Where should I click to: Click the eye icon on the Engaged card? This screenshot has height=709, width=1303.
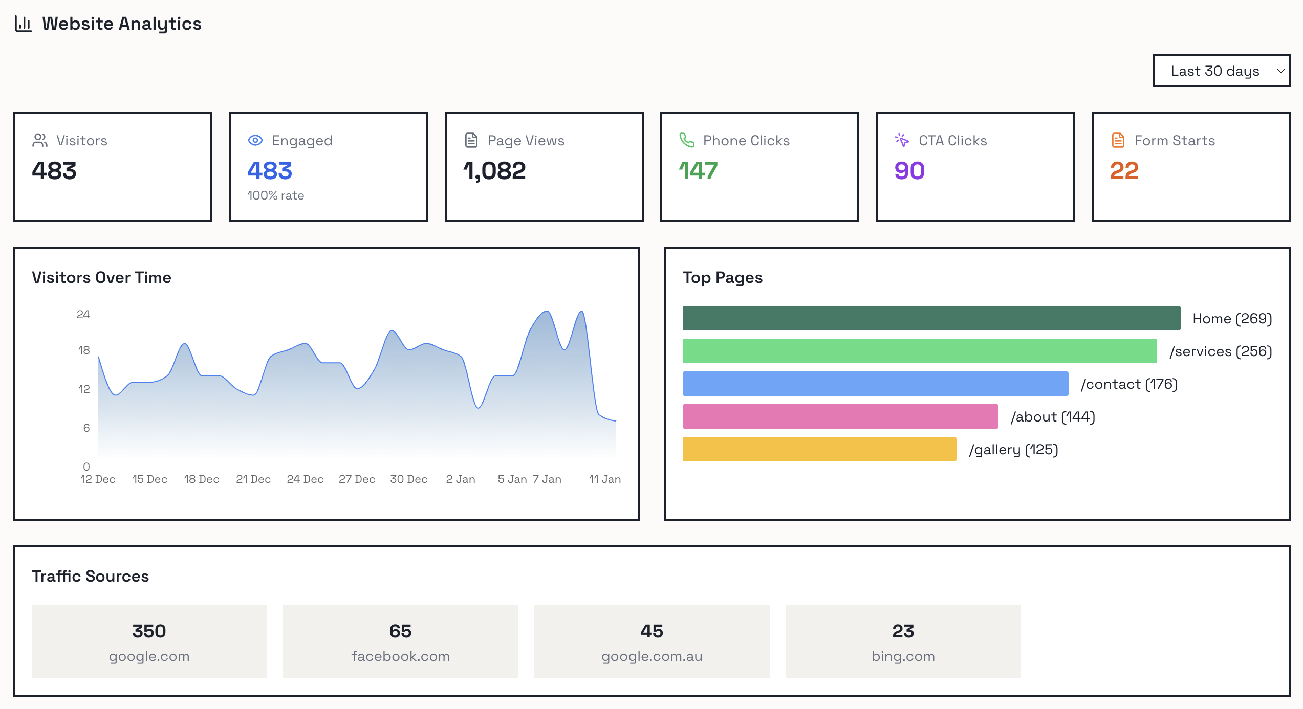[254, 140]
